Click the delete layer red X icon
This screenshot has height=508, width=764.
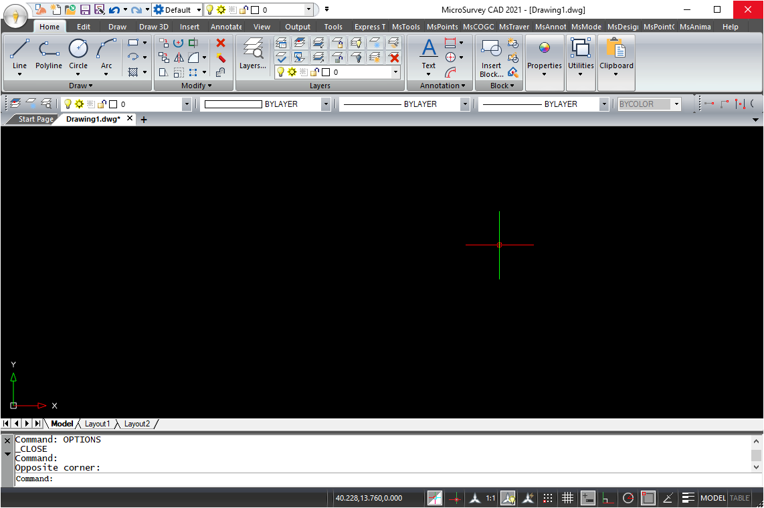coord(394,58)
